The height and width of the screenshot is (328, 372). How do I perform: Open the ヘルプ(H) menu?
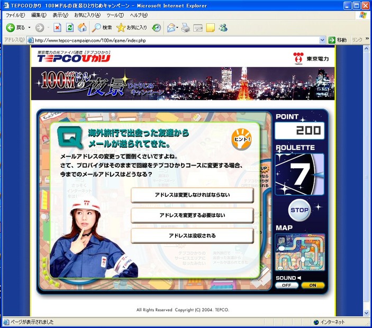click(x=139, y=15)
